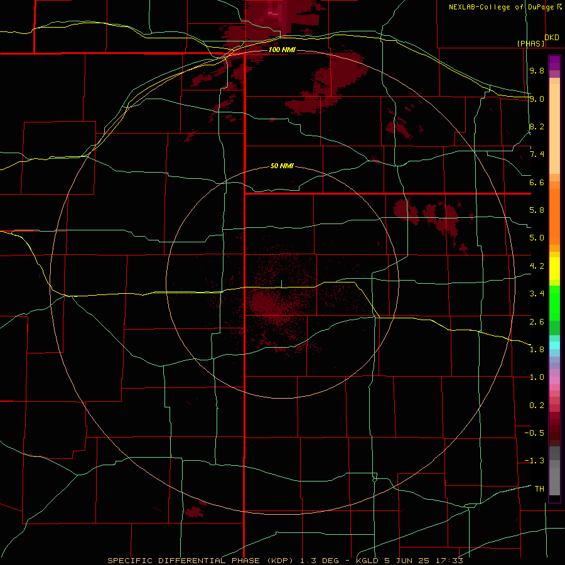Screen dimensions: 565x565
Task: Click the 5.8 scale value
Action: [x=537, y=210]
